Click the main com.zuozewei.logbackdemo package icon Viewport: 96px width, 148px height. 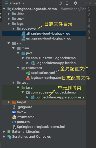tap(28, 58)
